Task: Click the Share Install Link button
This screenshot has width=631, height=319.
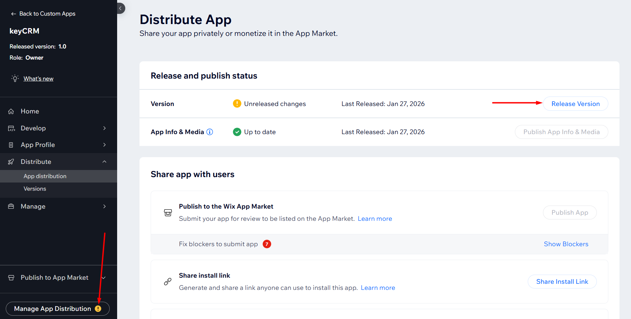Action: tap(562, 282)
